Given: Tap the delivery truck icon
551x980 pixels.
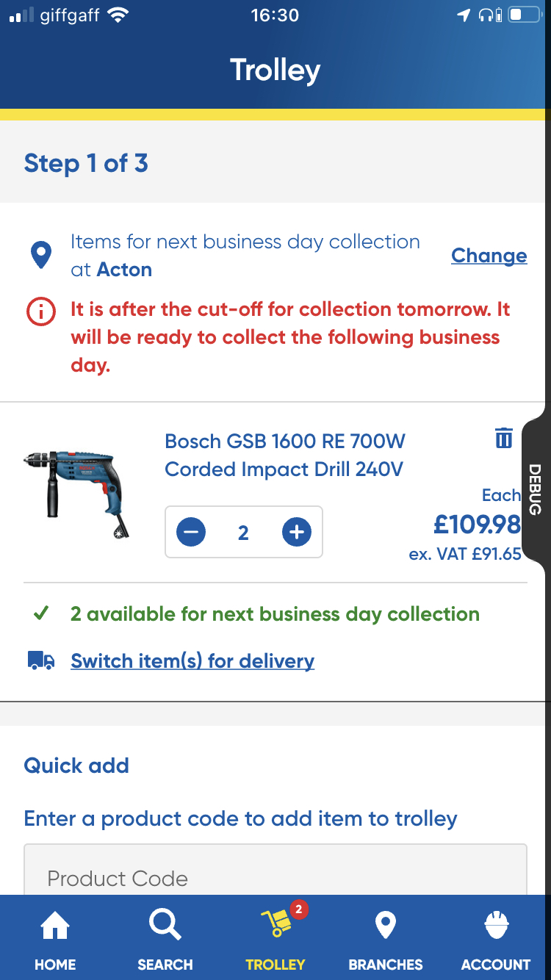Looking at the screenshot, I should (x=41, y=661).
